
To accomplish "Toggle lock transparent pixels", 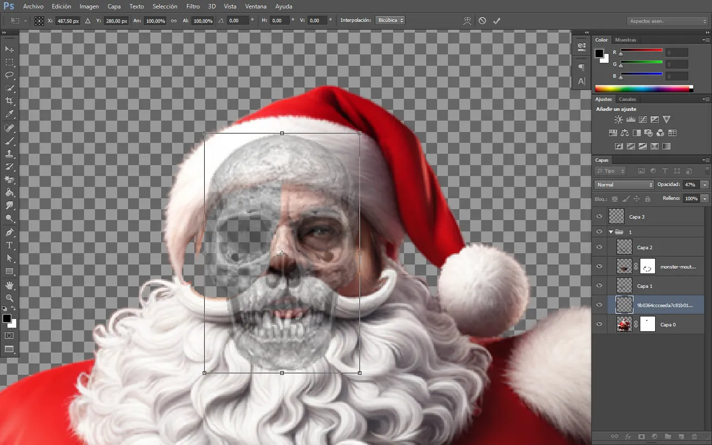I will pos(615,199).
